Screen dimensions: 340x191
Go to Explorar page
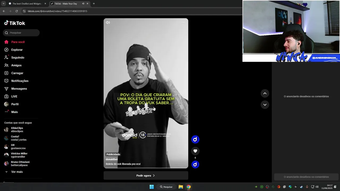pyautogui.click(x=14, y=50)
